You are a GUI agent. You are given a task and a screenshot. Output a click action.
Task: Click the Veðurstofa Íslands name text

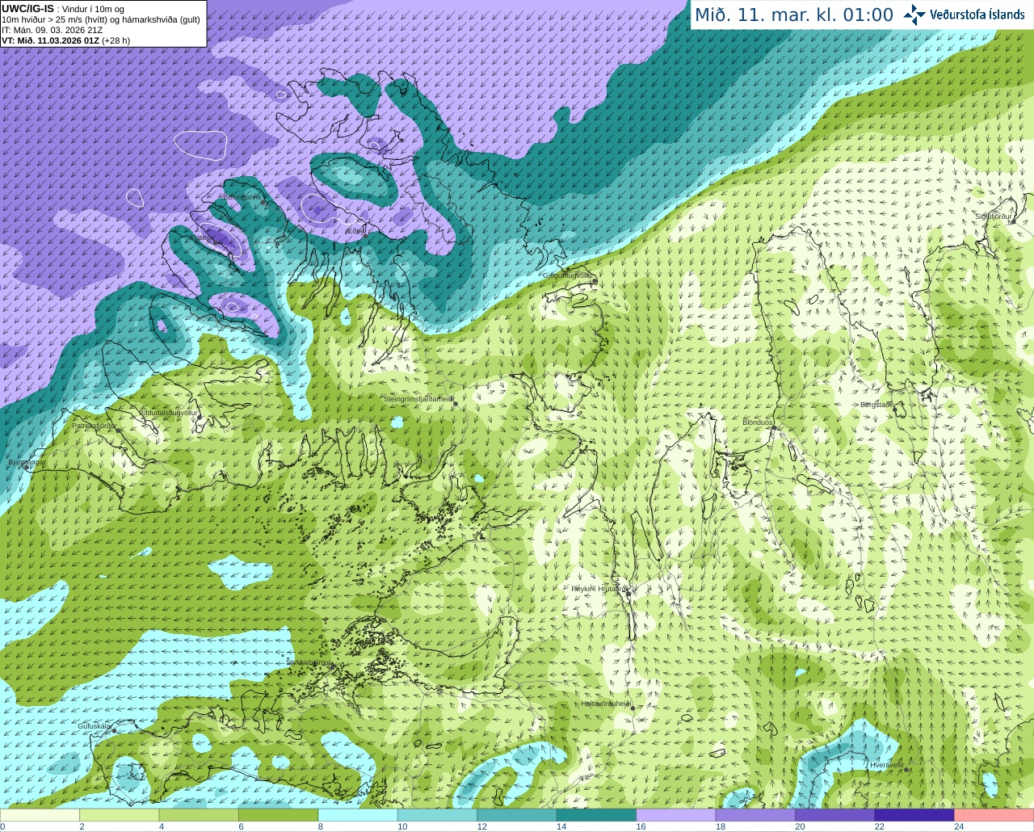tap(977, 15)
